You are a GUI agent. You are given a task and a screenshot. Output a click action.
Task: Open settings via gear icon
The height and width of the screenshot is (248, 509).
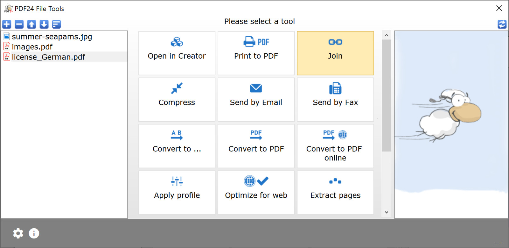point(18,233)
